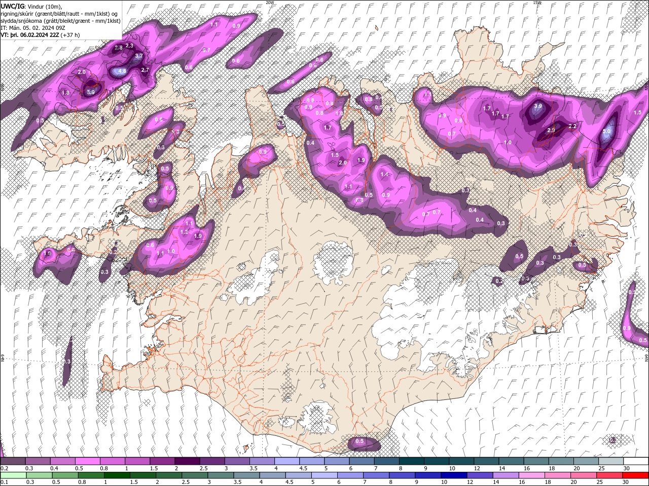649x486 pixels.
Task: Click the 5.0 precipitation value on the map
Action: click(x=606, y=131)
